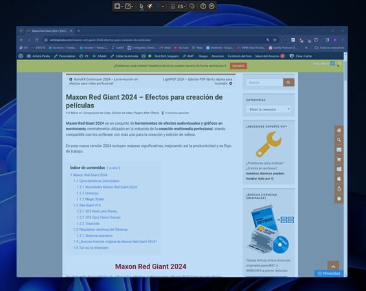The width and height of the screenshot is (366, 291).
Task: Click the Apple logo icon in the side menu
Action: click(x=339, y=179)
